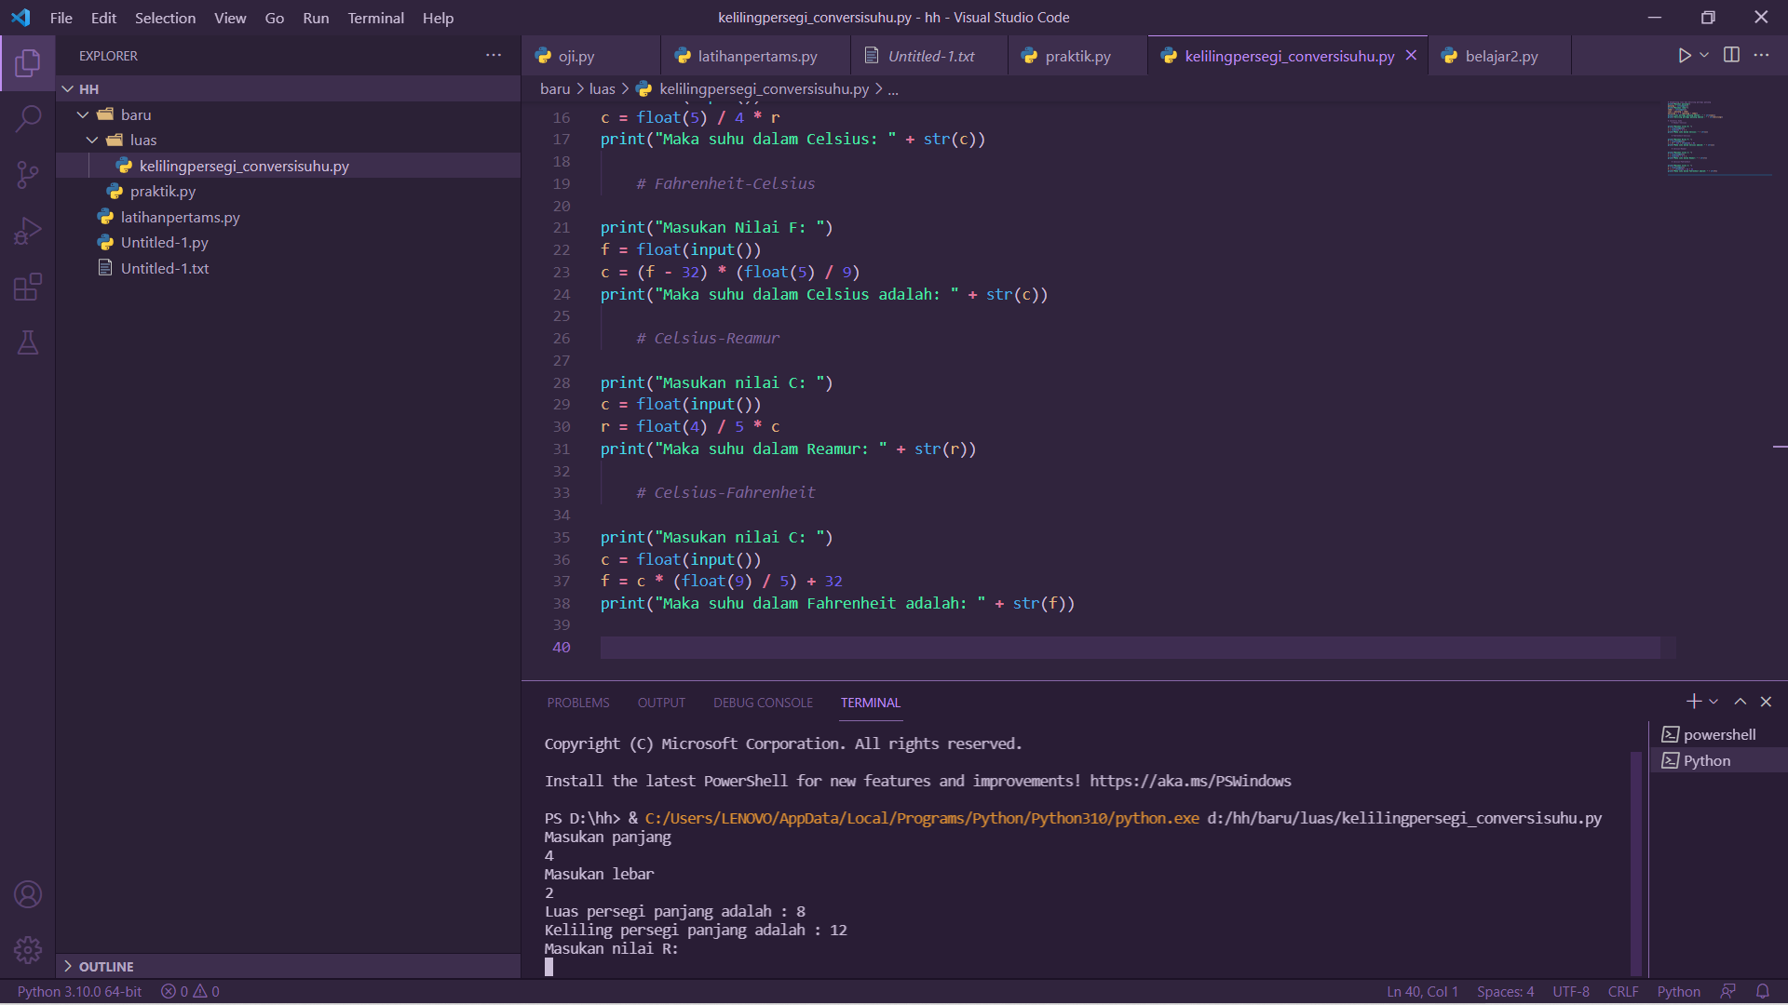This screenshot has height=1005, width=1788.
Task: Open the Search view in activity bar
Action: pos(28,119)
